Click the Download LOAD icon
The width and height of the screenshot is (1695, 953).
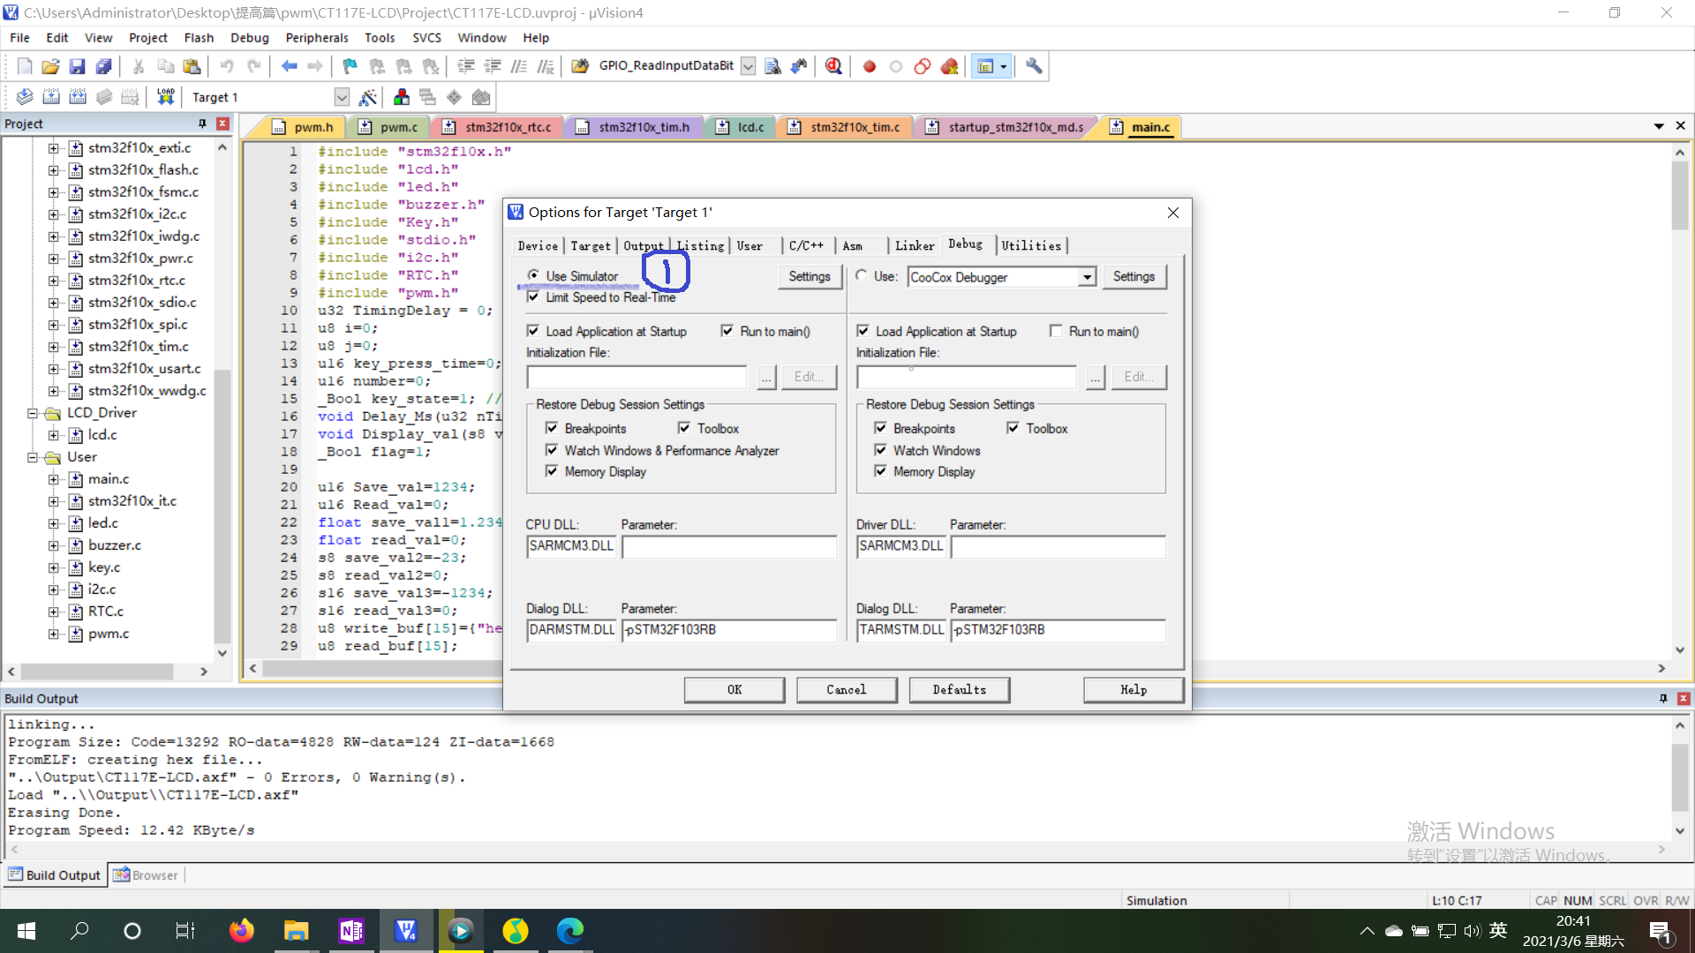[x=165, y=97]
